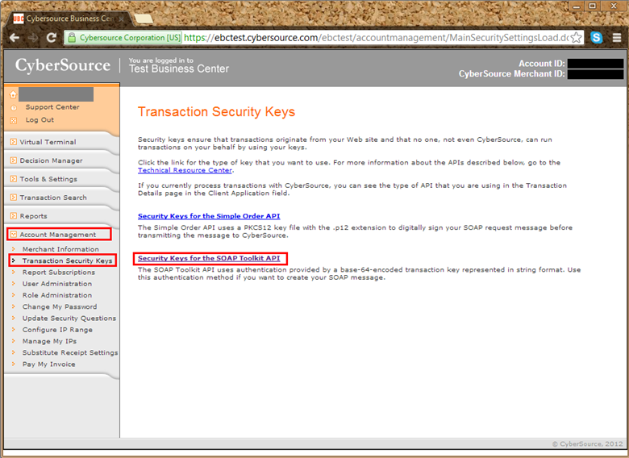This screenshot has width=629, height=458.
Task: Open the Chrome hamburger menu
Action: click(617, 38)
